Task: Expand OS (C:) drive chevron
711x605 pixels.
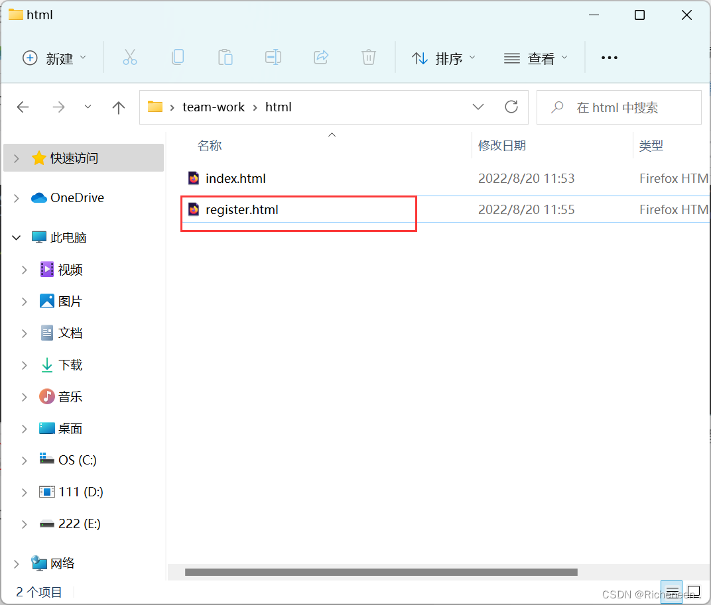Action: pos(25,461)
